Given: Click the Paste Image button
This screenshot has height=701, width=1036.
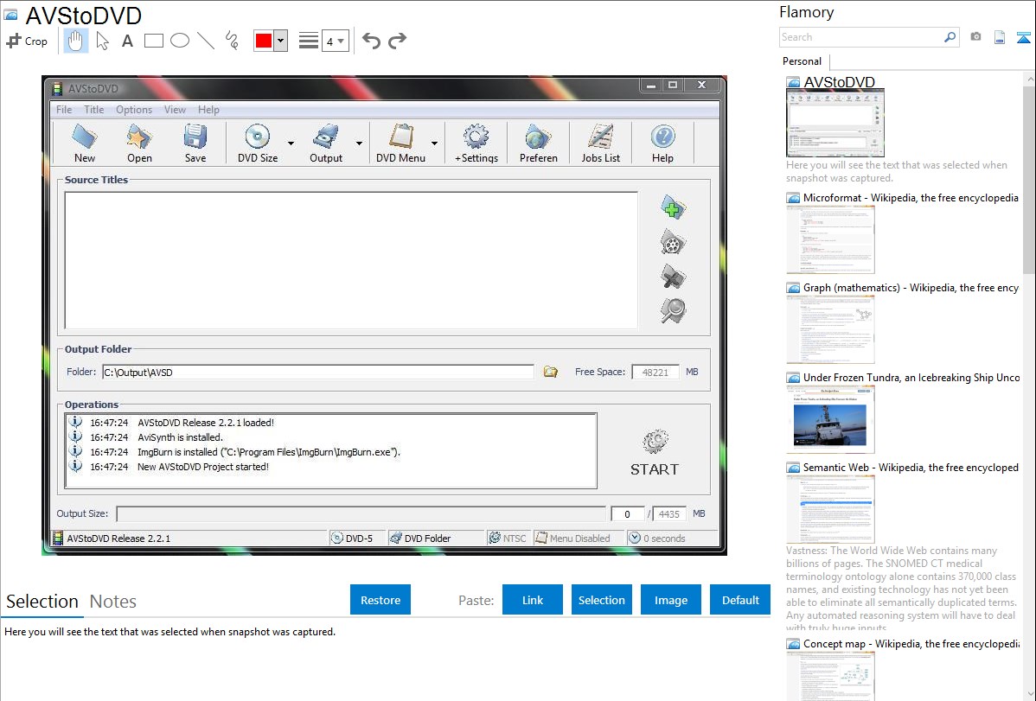Looking at the screenshot, I should coord(671,600).
